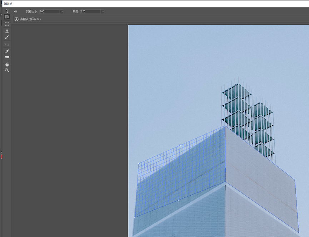Click the left edge midpoint handle of grid plane
The width and height of the screenshot is (309, 237).
137,190
